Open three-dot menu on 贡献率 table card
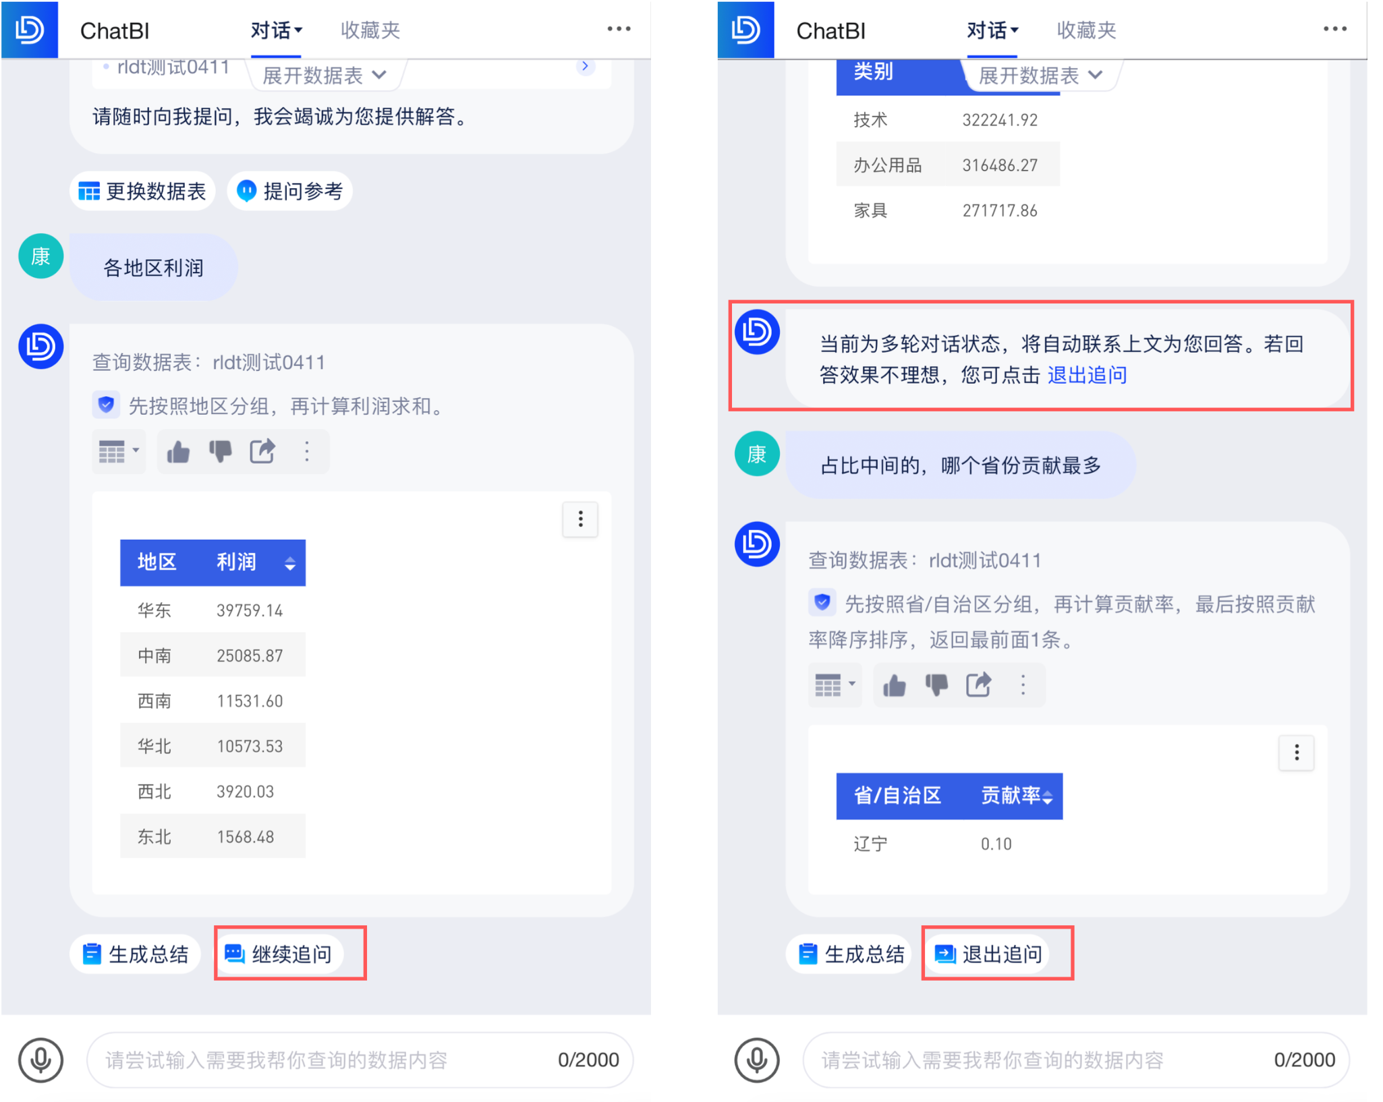The height and width of the screenshot is (1102, 1383). [x=1297, y=753]
